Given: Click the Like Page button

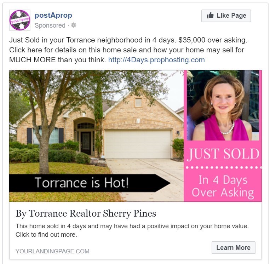Looking at the screenshot, I should 226,16.
